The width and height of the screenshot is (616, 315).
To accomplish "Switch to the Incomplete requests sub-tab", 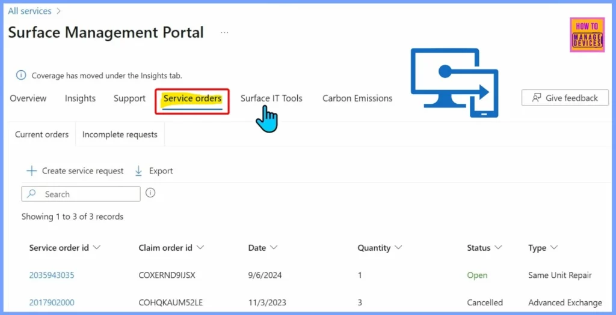I will [120, 134].
